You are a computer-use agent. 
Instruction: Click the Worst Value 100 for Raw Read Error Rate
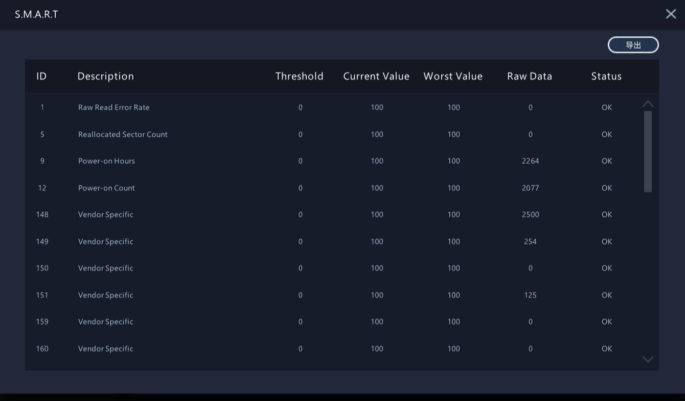(x=453, y=107)
